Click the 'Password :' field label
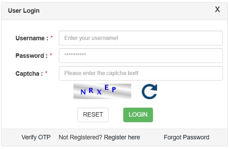 coord(31,56)
